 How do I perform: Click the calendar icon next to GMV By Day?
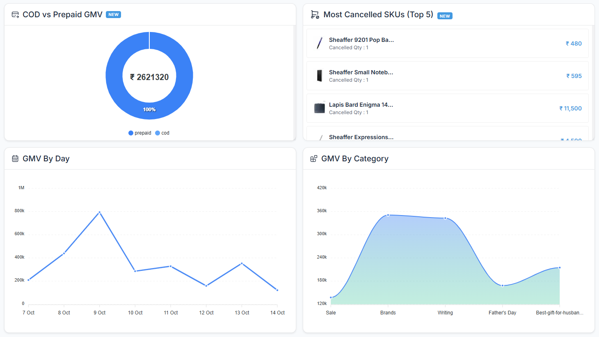coord(15,159)
